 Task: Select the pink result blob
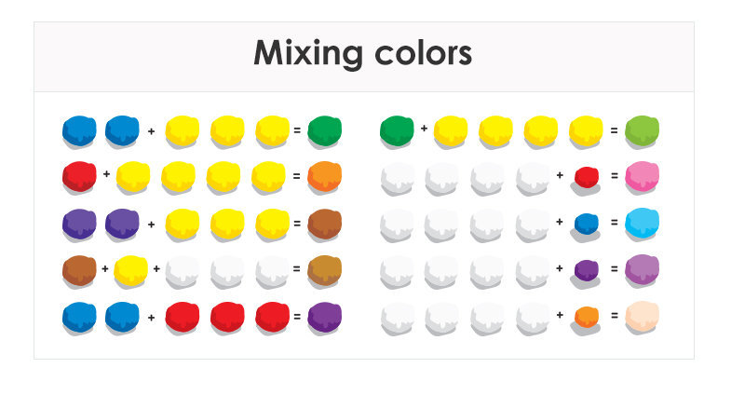tap(642, 175)
